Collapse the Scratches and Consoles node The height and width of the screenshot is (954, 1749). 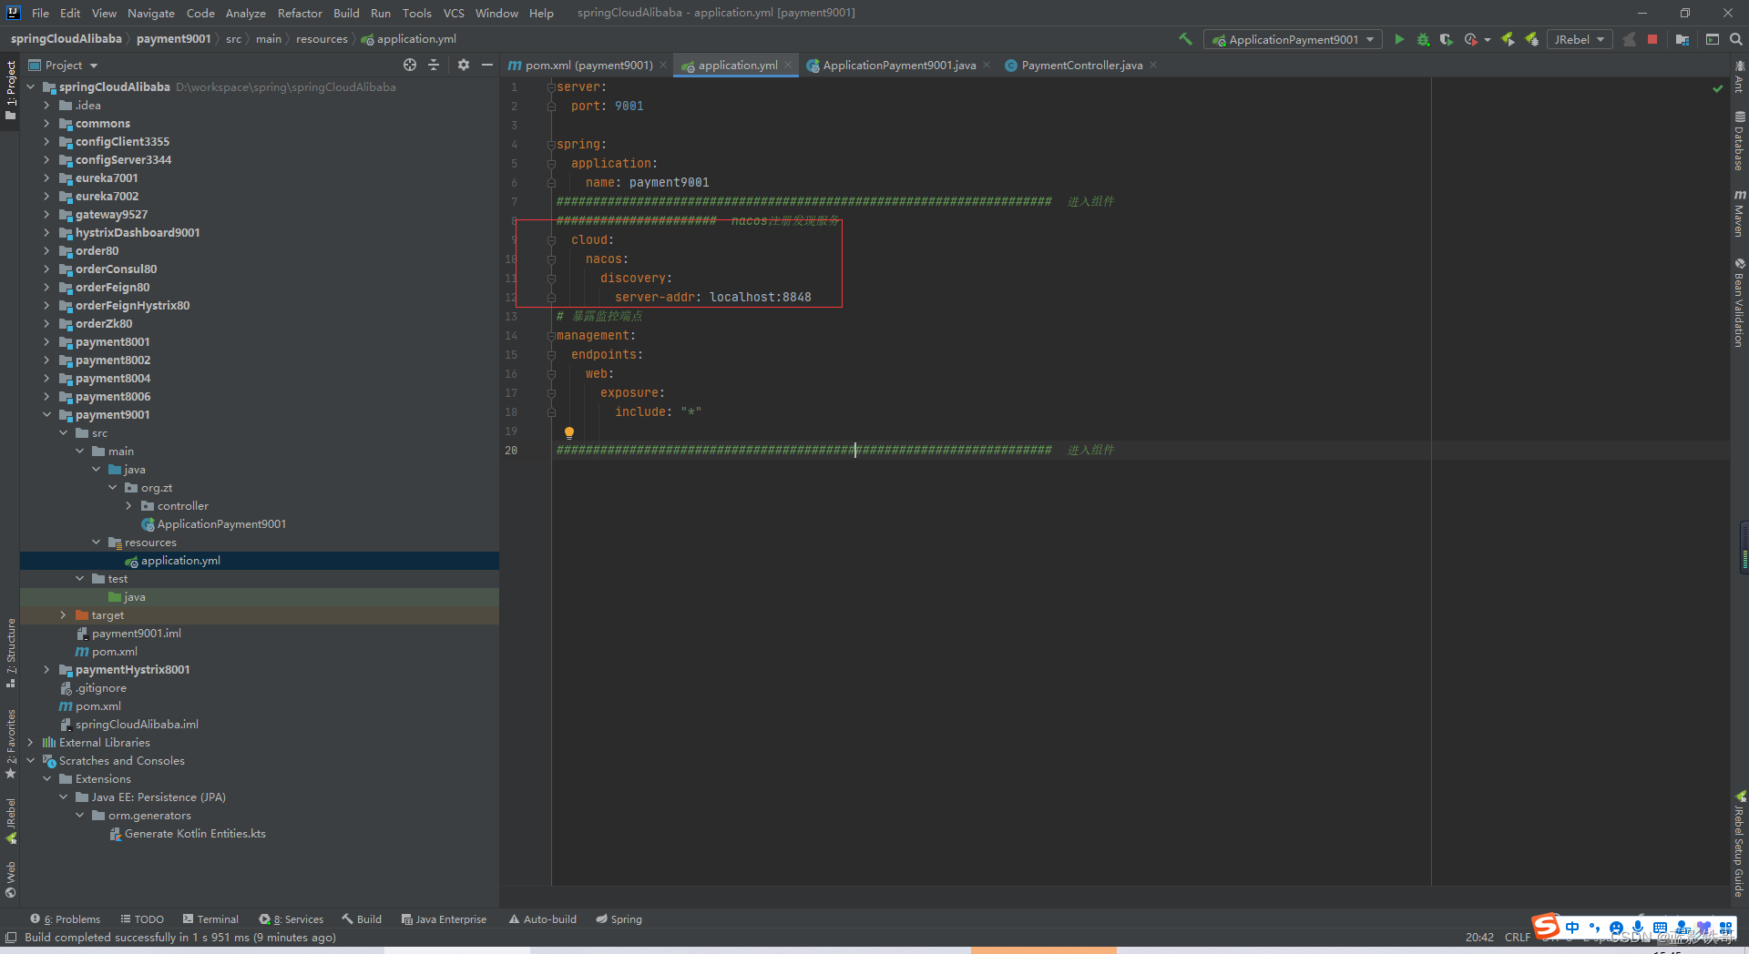30,761
